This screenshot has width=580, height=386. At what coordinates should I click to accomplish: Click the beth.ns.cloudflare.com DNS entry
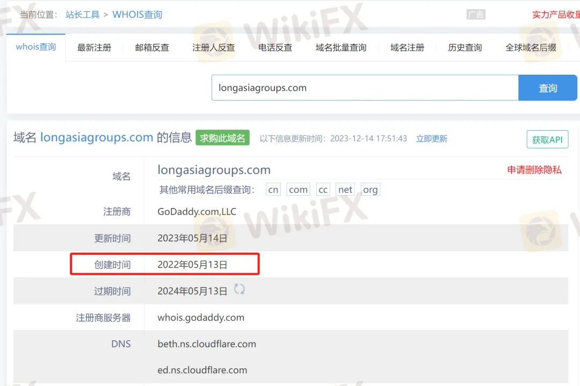click(207, 344)
